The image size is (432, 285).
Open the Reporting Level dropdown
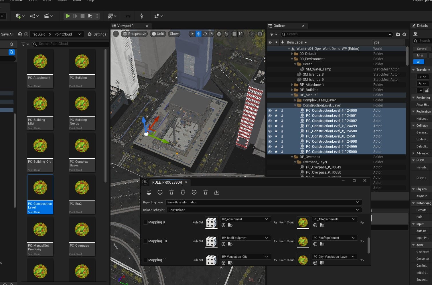point(263,202)
